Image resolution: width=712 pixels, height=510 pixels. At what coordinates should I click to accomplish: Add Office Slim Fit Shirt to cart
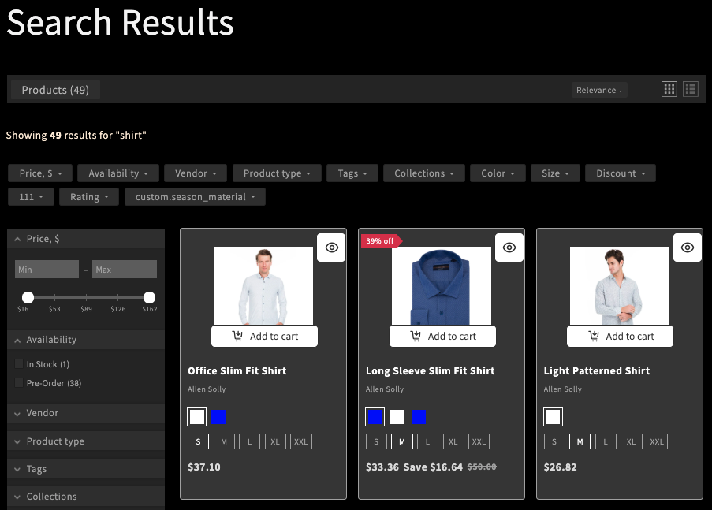coord(265,337)
